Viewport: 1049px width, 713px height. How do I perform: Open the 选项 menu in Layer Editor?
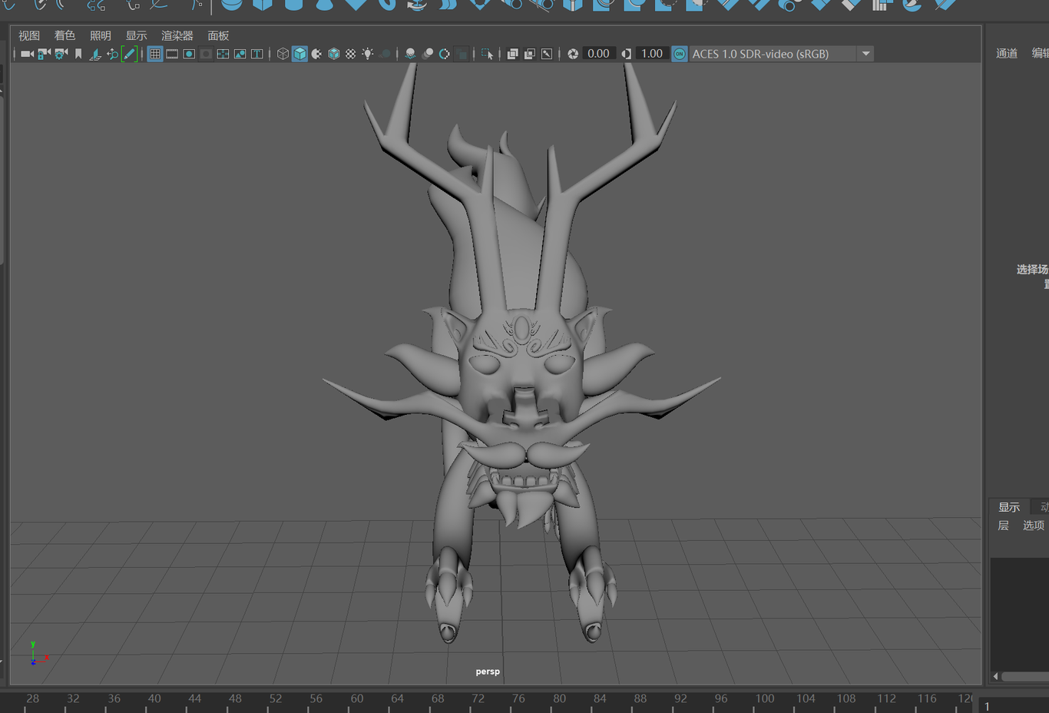click(x=1034, y=526)
